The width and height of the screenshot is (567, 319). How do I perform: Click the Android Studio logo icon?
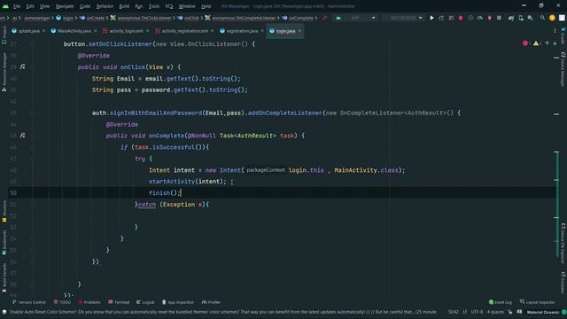click(5, 6)
